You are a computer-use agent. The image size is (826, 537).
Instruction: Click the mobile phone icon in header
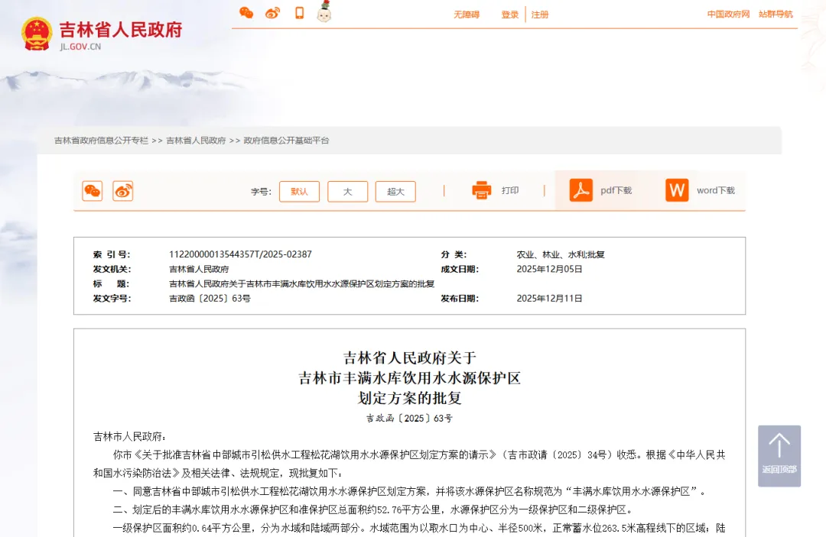pyautogui.click(x=299, y=13)
